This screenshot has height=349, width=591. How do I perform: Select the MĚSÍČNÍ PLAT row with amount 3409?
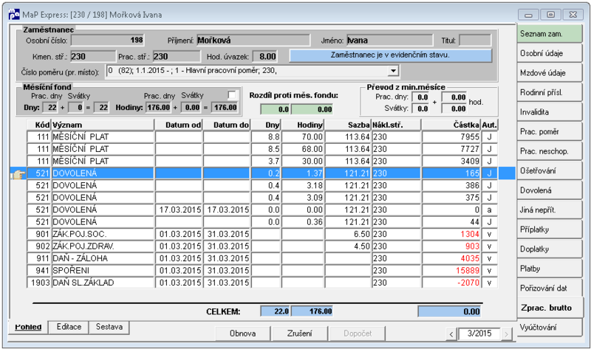coord(262,161)
